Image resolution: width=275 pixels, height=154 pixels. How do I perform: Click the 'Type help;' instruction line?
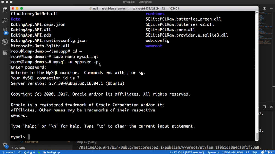coord(103,126)
